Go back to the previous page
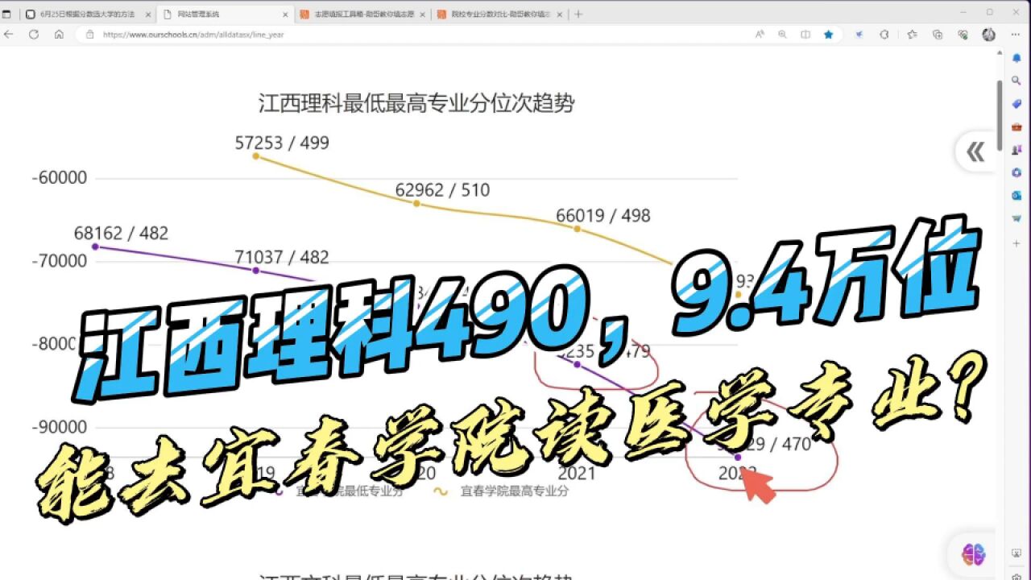This screenshot has width=1031, height=580. click(9, 35)
